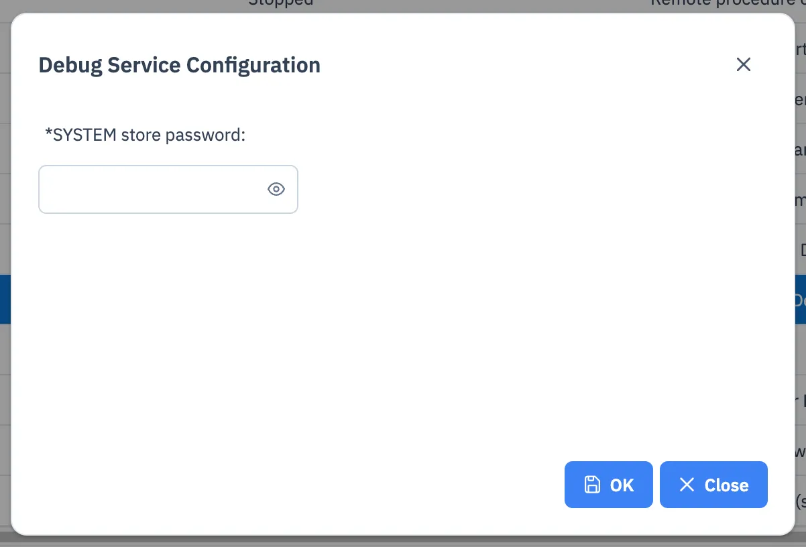This screenshot has width=806, height=547.
Task: Click the background row ending in "rt"
Action: 800,48
